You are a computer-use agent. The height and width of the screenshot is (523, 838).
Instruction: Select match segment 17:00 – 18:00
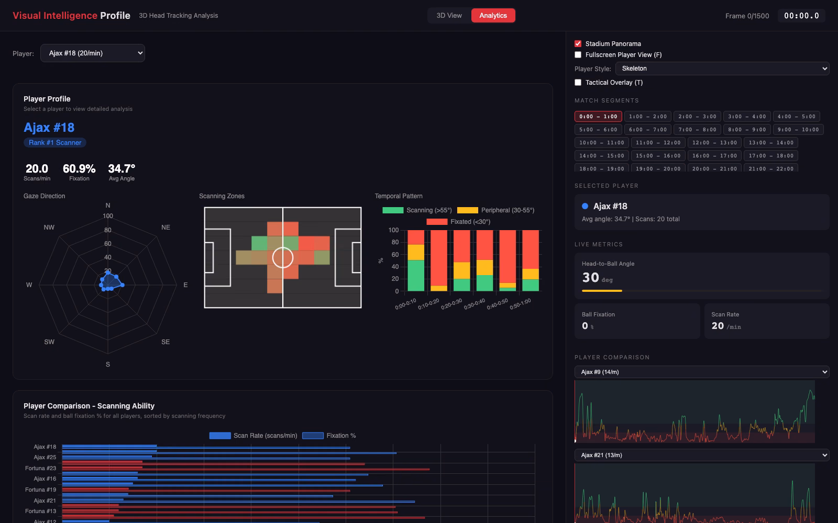771,156
